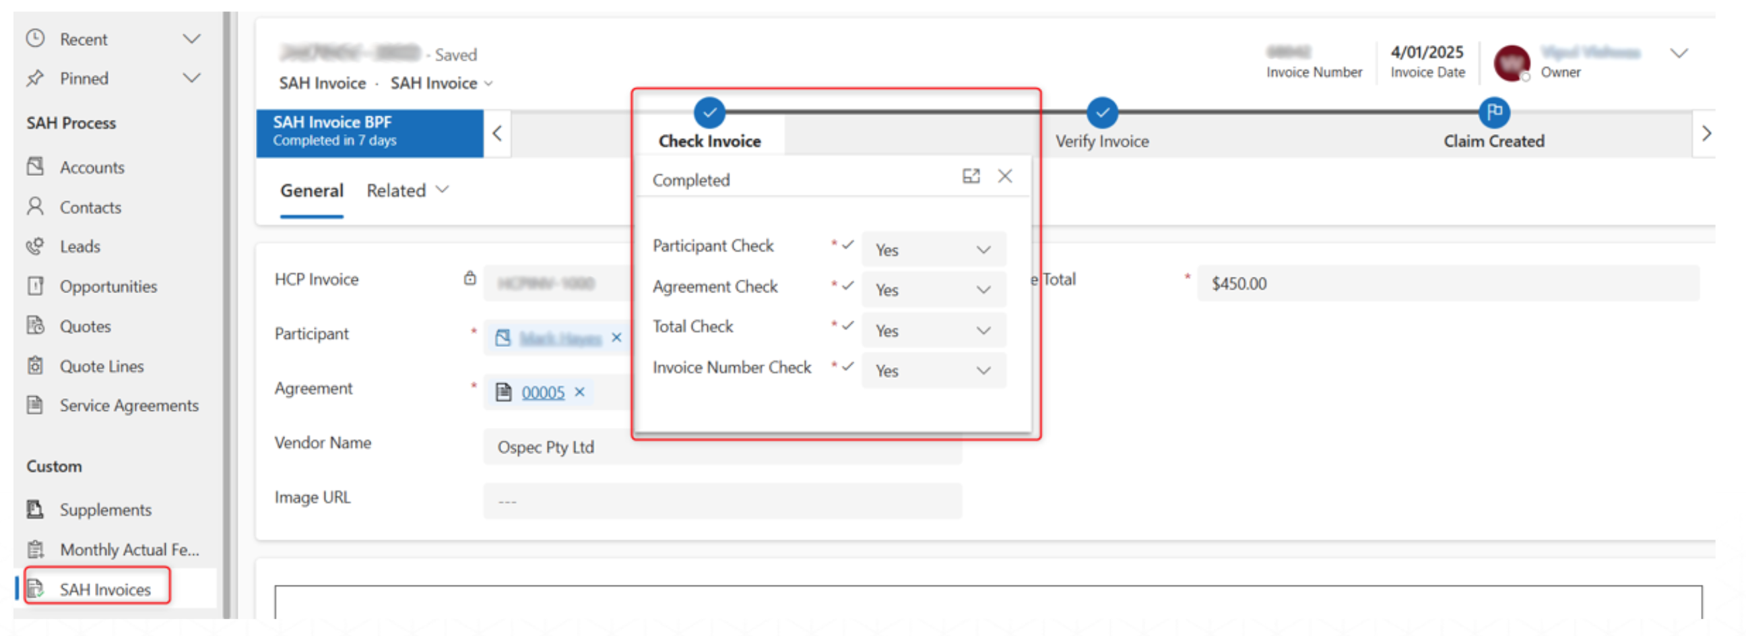Open the Quotes icon in navigation
Viewport: 1746px width, 636px height.
pyautogui.click(x=35, y=326)
